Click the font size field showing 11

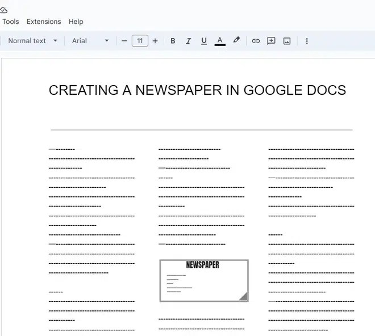pyautogui.click(x=140, y=41)
